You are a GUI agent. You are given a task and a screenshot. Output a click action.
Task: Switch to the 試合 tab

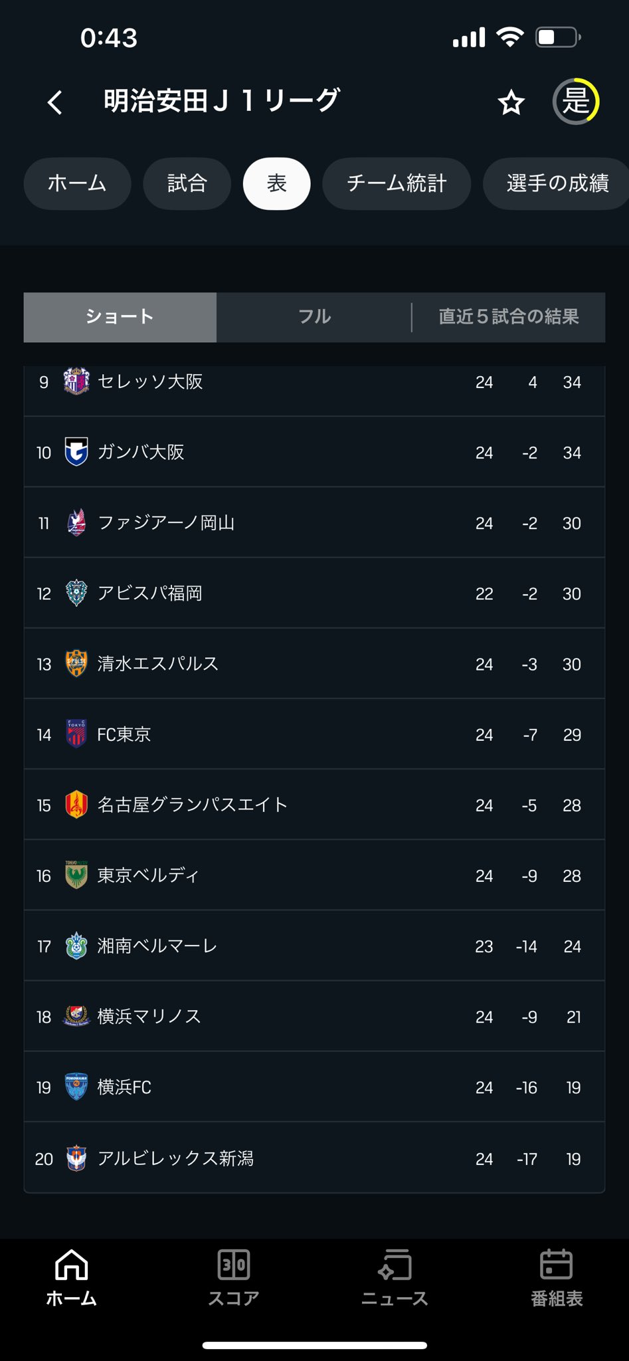(x=187, y=183)
